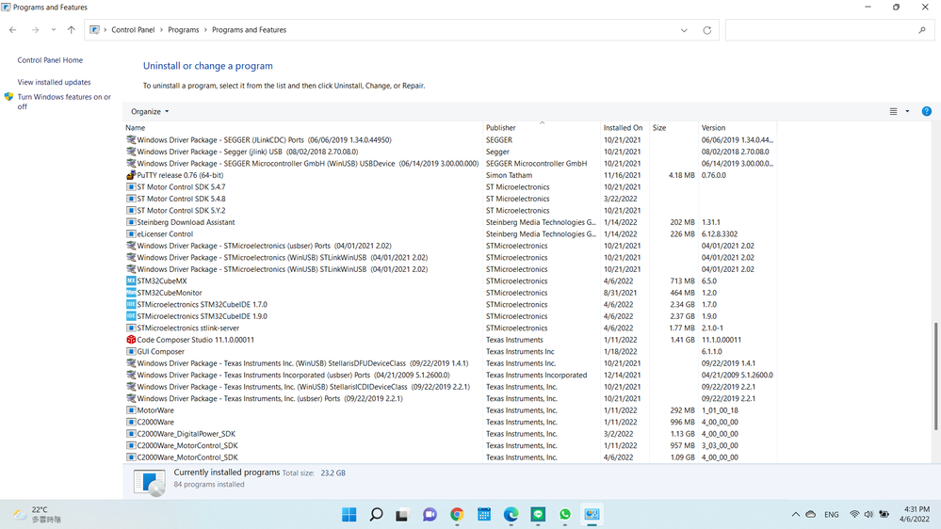Click the STM32CubeMonitor program icon
941x529 pixels.
click(x=131, y=293)
